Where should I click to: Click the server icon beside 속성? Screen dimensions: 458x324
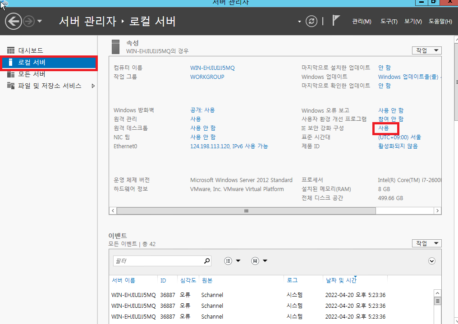tap(116, 47)
